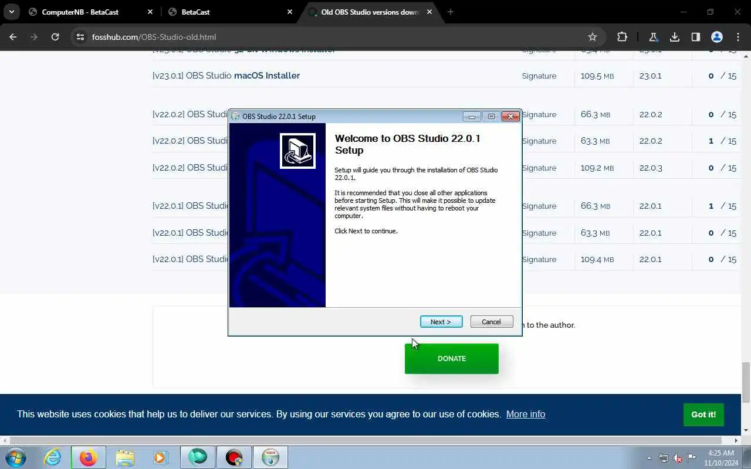Image resolution: width=751 pixels, height=469 pixels.
Task: Click Signature in the 109.4 MB row
Action: [x=539, y=259]
